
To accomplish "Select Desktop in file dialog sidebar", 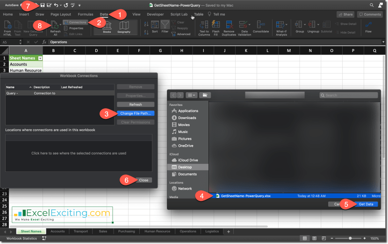I will coord(188,167).
